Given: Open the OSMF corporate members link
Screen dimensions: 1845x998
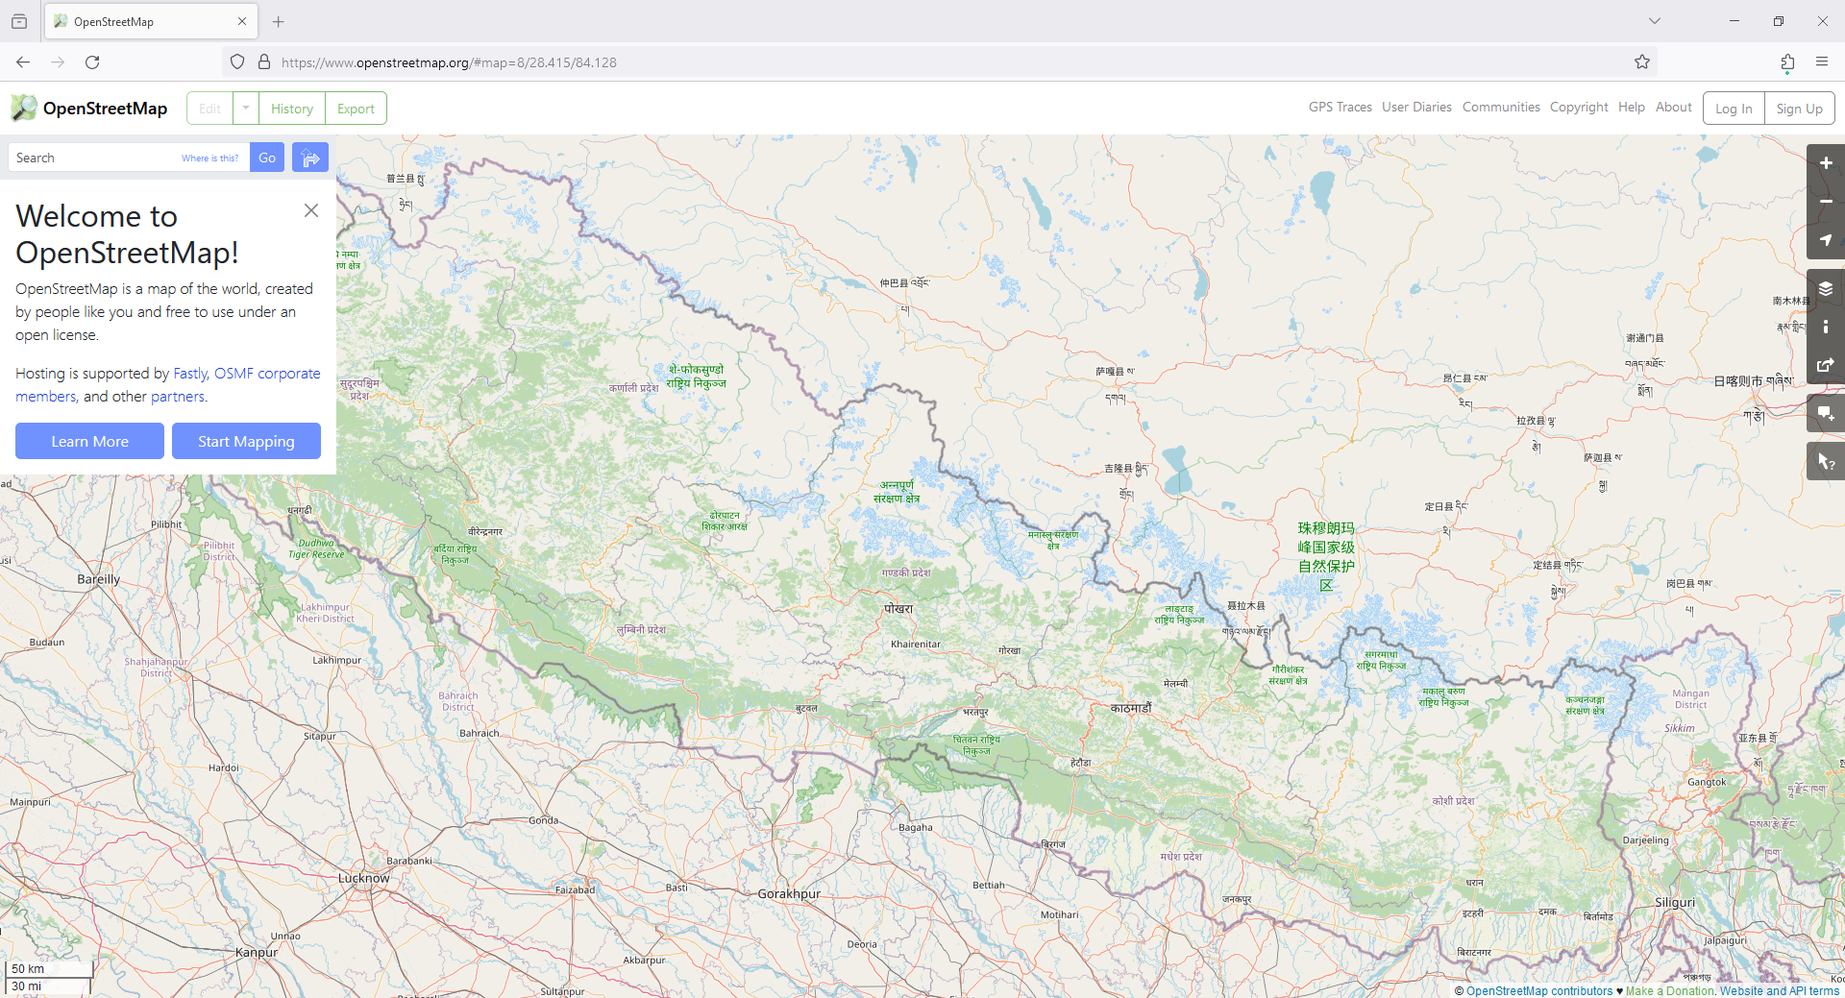Looking at the screenshot, I should (168, 385).
